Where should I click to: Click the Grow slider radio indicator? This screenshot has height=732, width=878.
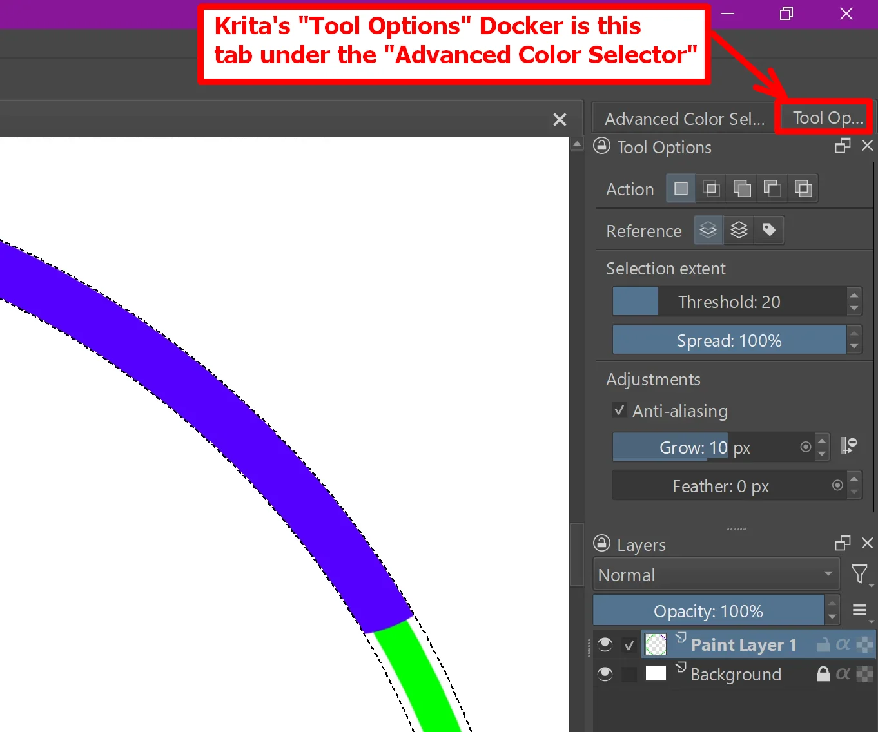pos(806,447)
